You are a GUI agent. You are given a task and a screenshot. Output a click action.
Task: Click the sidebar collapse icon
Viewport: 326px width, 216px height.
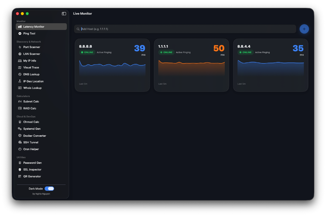64,13
